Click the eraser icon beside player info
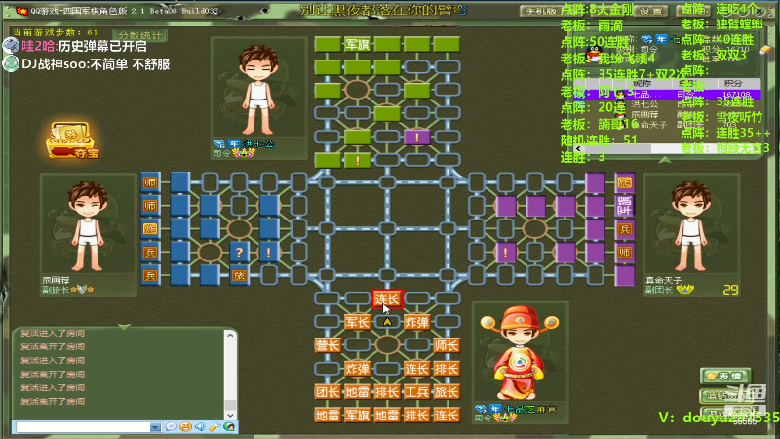The height and width of the screenshot is (439, 780). click(x=765, y=50)
